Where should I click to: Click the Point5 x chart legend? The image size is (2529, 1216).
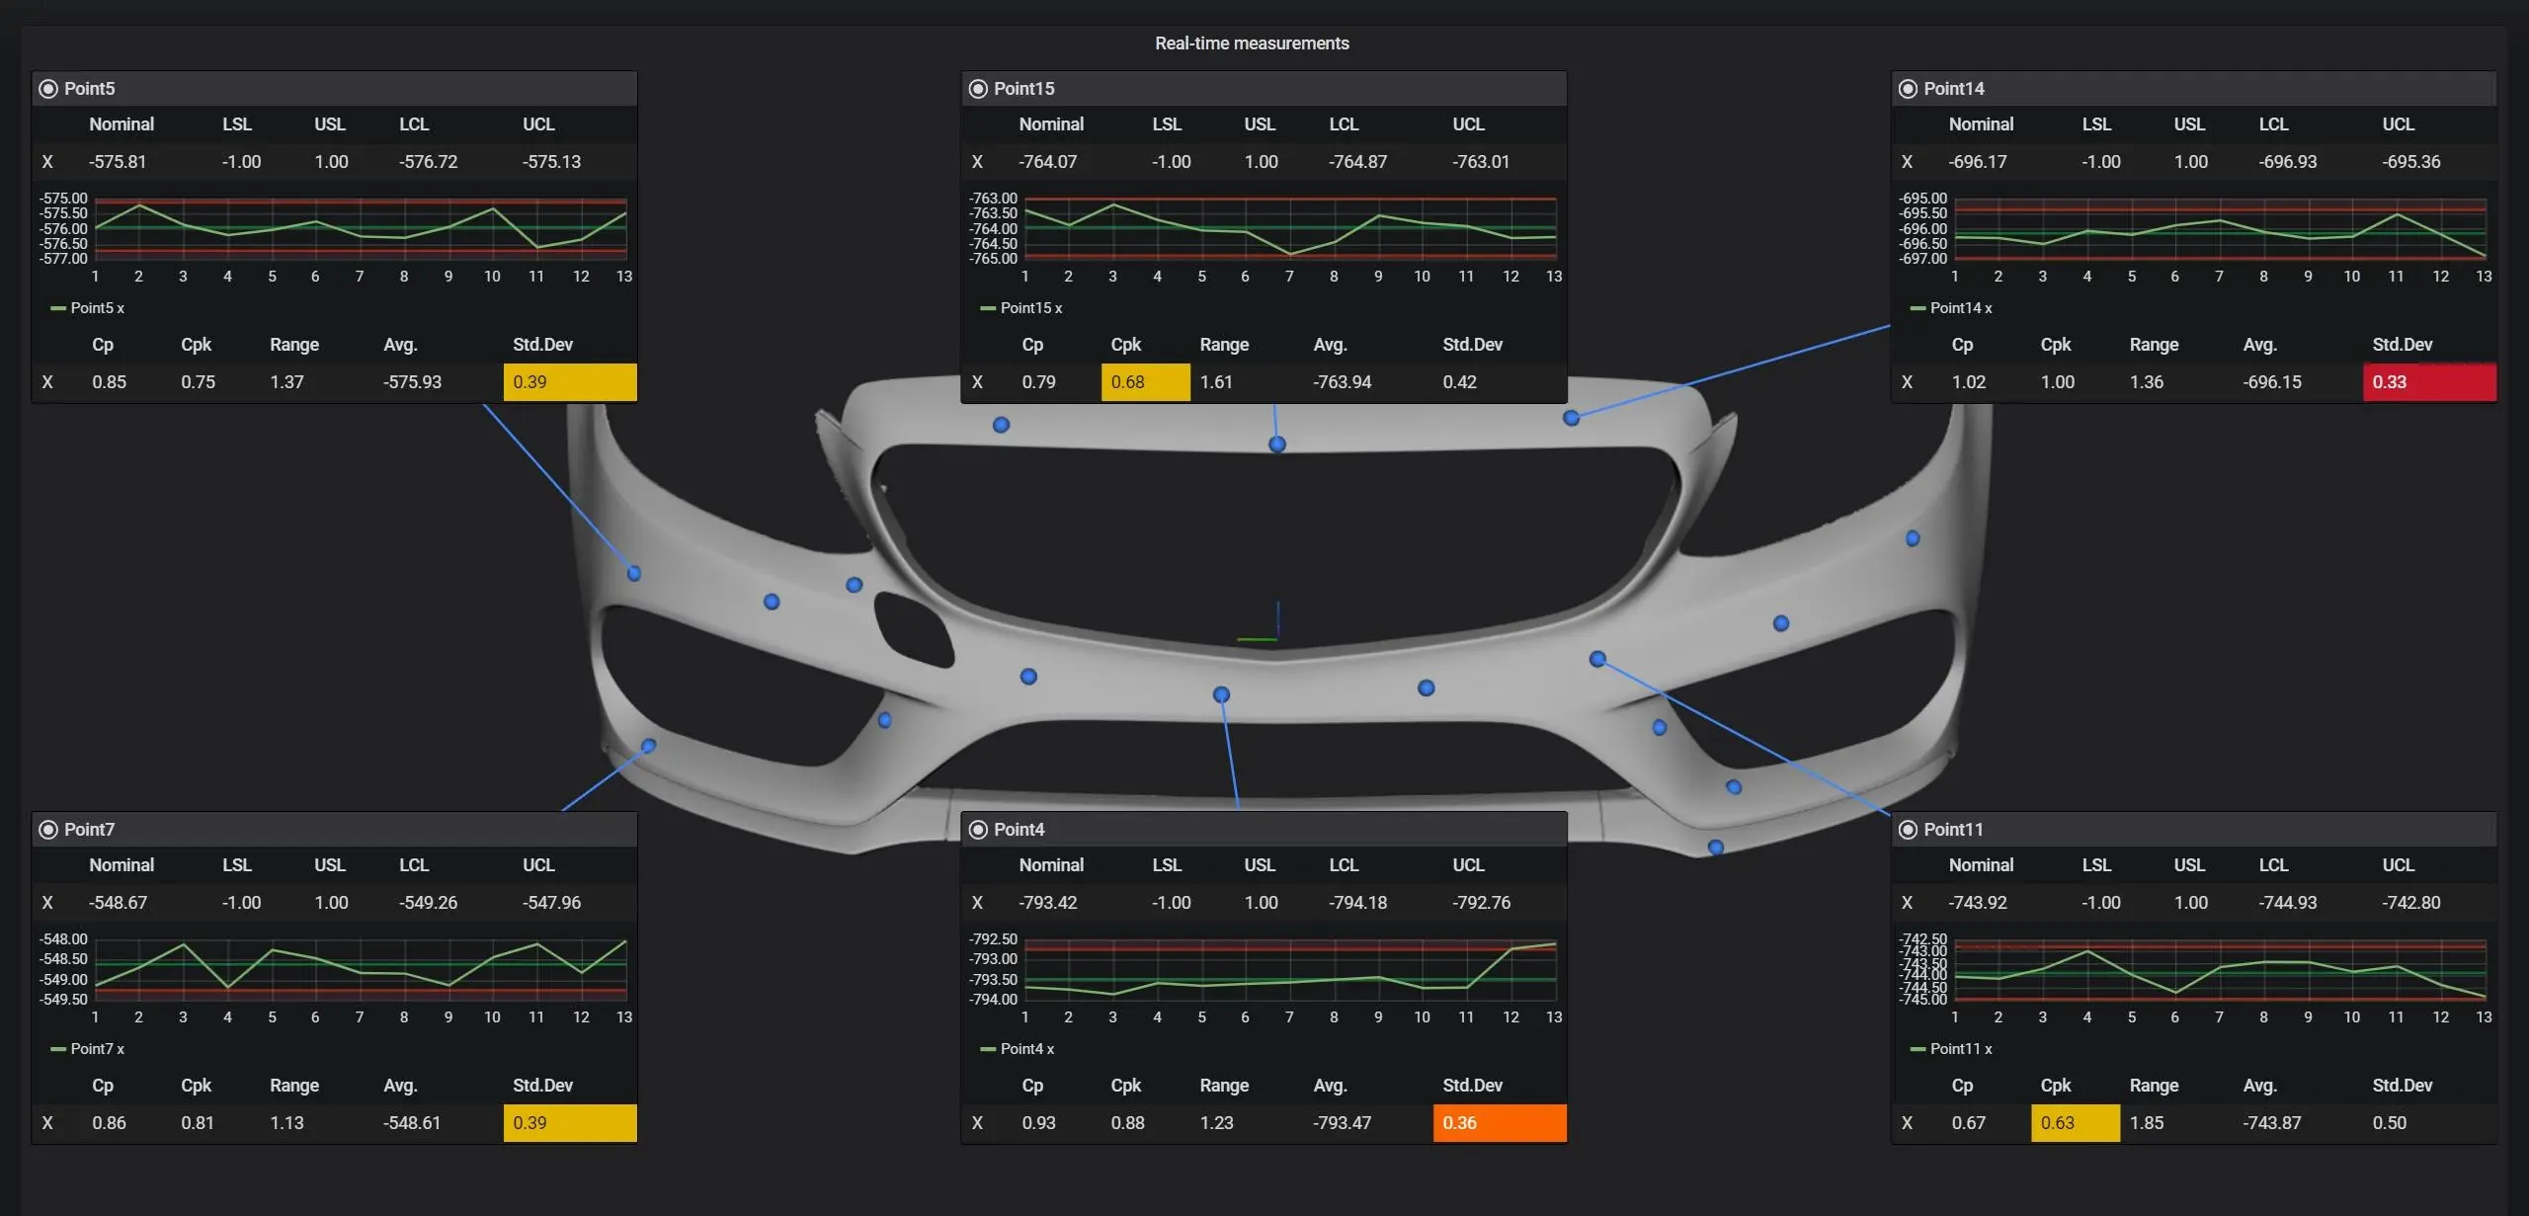(88, 308)
